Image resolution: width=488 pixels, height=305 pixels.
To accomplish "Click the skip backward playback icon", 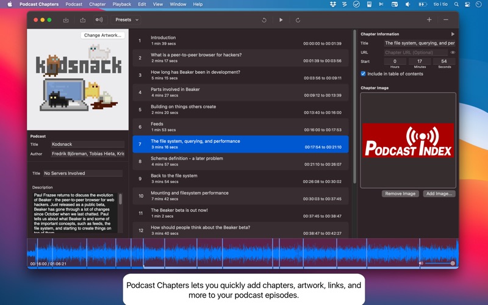I will point(264,20).
